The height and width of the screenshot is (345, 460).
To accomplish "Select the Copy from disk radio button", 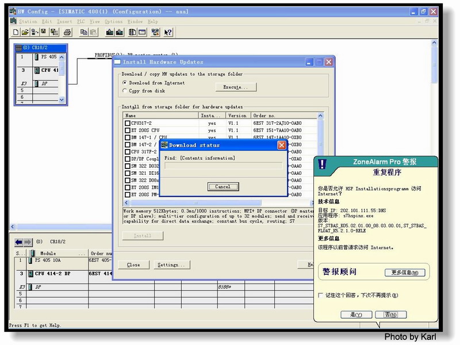I will [x=125, y=91].
